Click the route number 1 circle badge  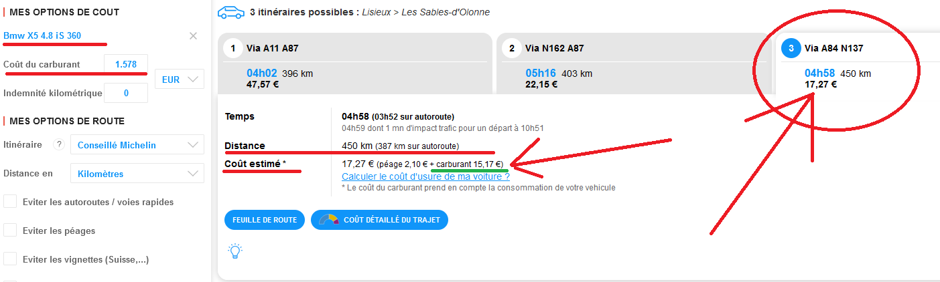pos(232,48)
